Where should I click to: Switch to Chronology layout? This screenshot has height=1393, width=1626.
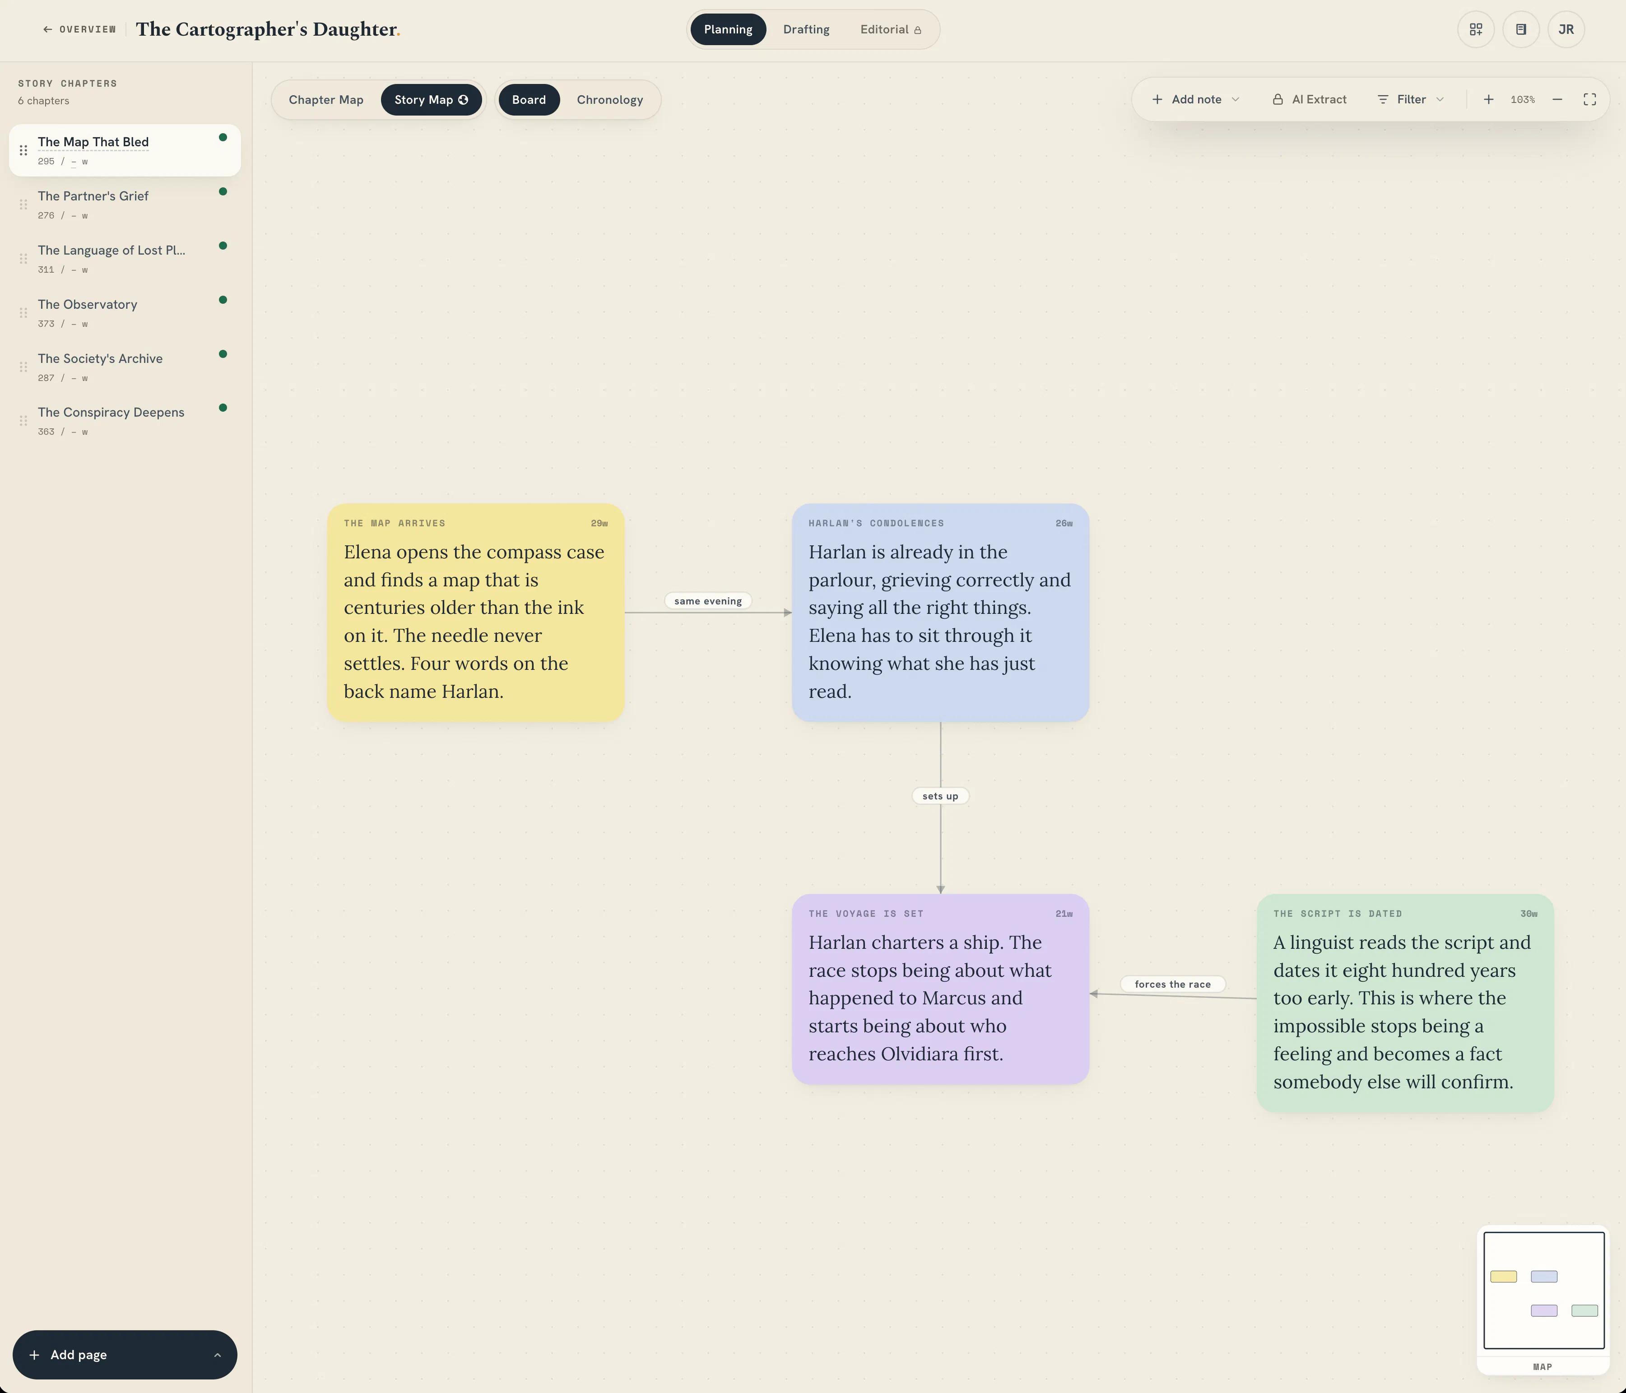pyautogui.click(x=610, y=100)
